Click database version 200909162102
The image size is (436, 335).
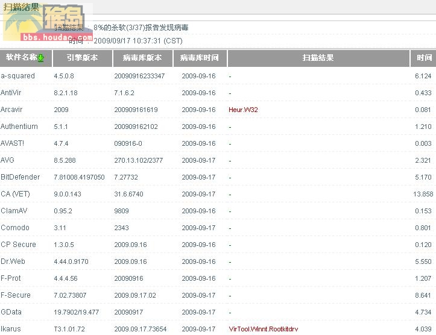coord(136,127)
